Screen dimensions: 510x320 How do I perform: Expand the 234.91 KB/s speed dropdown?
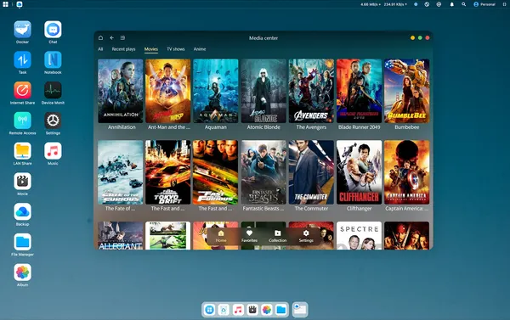pyautogui.click(x=395, y=4)
